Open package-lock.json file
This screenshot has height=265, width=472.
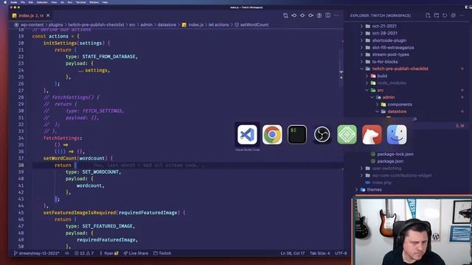[x=395, y=154]
